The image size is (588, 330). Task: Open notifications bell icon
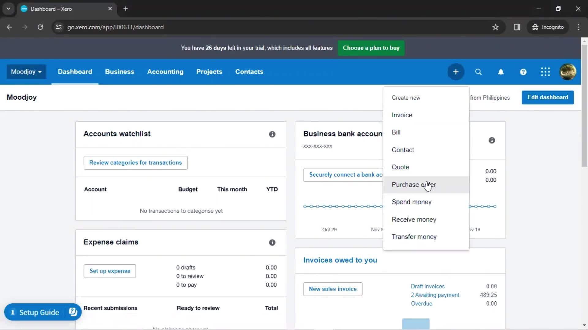coord(501,72)
